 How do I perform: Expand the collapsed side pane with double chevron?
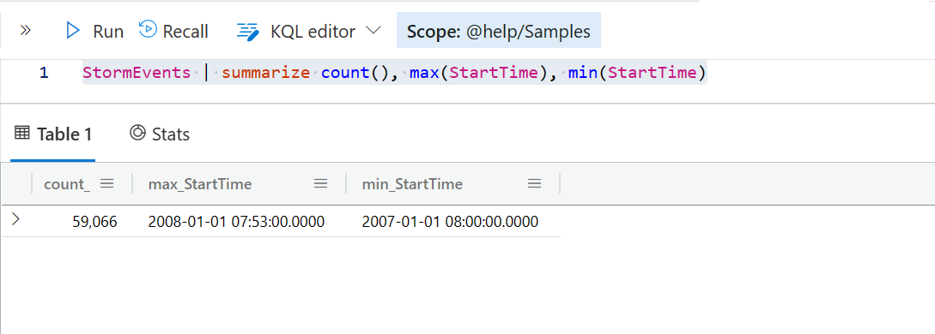pyautogui.click(x=25, y=30)
